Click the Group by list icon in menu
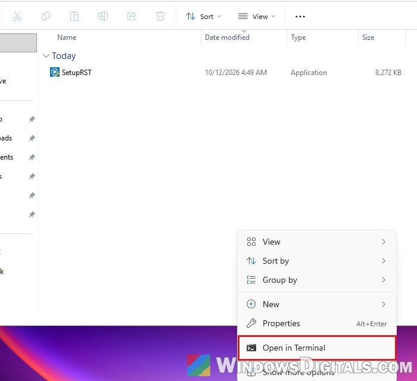 pos(251,280)
